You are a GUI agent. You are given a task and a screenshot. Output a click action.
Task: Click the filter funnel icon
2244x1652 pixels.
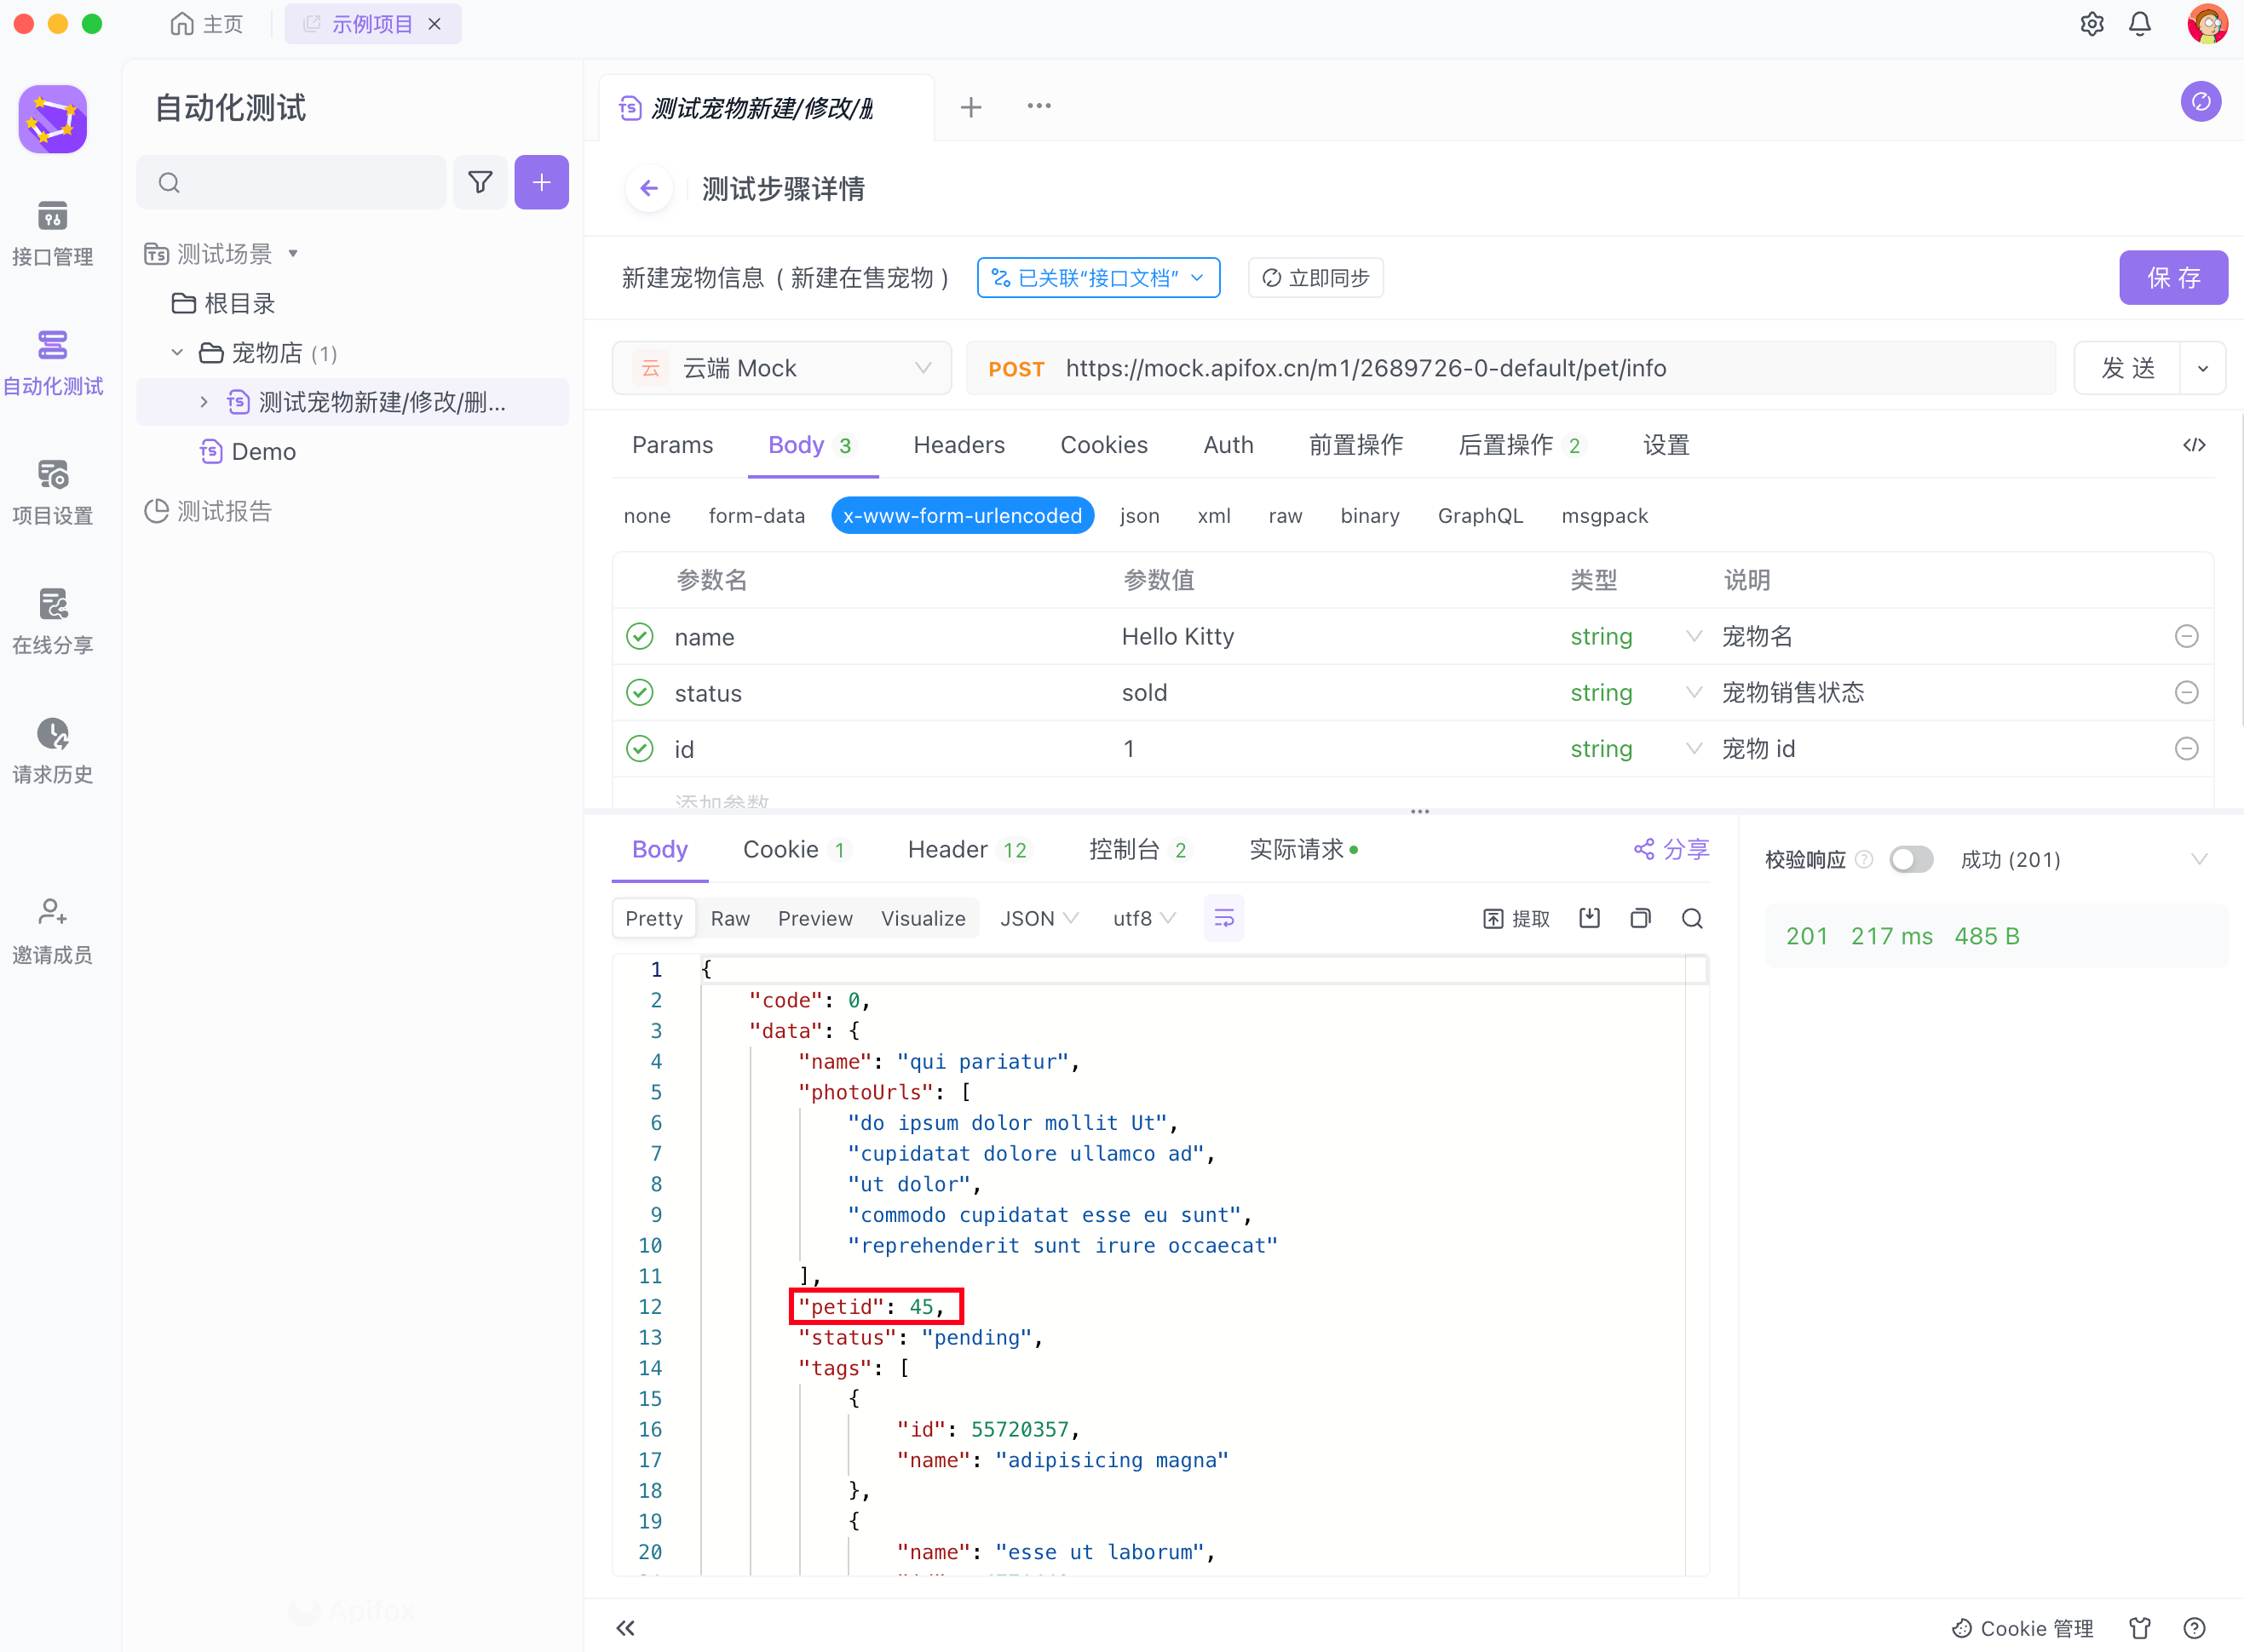coord(480,183)
